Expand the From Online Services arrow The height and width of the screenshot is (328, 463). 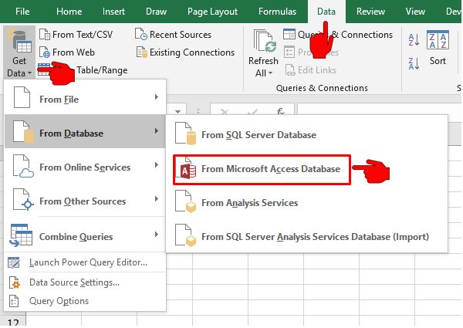point(157,164)
